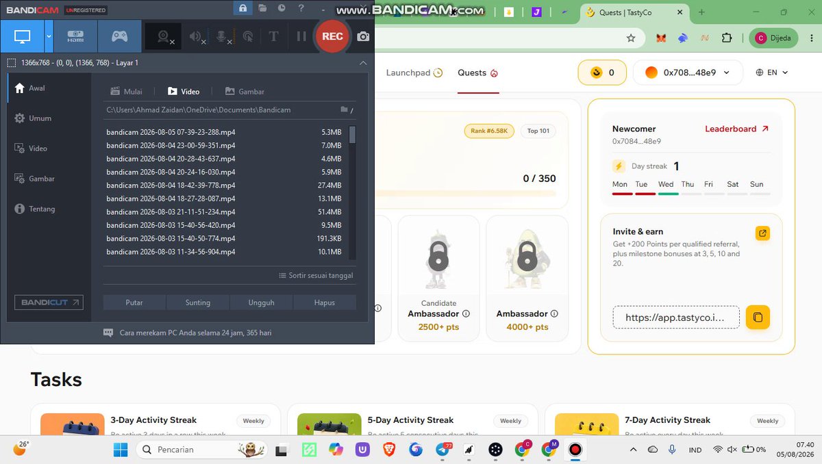Toggle microphone recording in Bandicam

coord(223,37)
